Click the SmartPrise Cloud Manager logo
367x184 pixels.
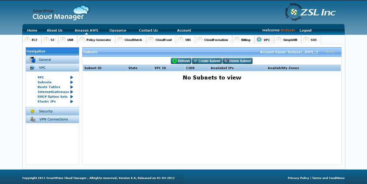click(61, 13)
